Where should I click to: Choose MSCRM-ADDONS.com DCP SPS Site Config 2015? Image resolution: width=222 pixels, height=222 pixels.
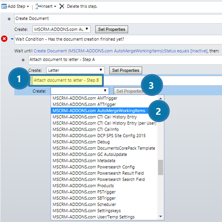(x=104, y=136)
